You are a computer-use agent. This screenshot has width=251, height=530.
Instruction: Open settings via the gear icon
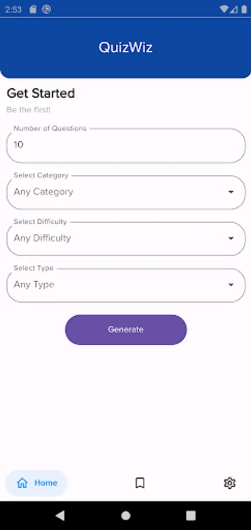pos(230,483)
